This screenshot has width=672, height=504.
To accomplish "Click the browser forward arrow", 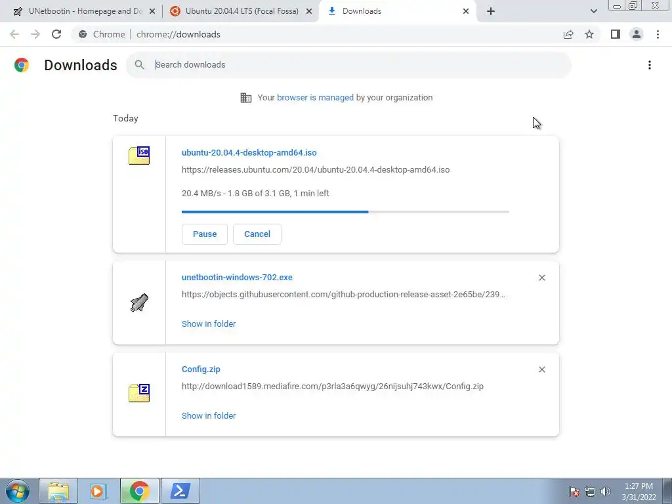I will (x=35, y=34).
